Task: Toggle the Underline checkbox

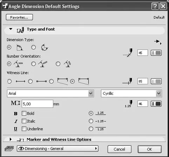Action: [24, 129]
